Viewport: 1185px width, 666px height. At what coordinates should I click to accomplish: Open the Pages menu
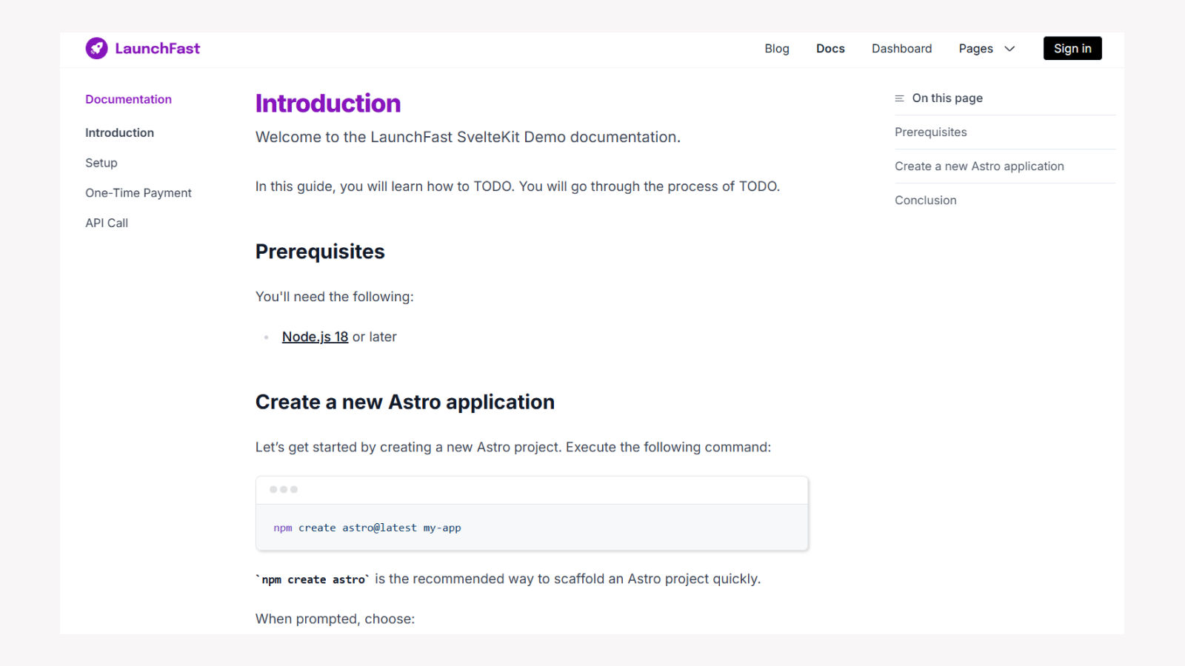click(x=975, y=48)
